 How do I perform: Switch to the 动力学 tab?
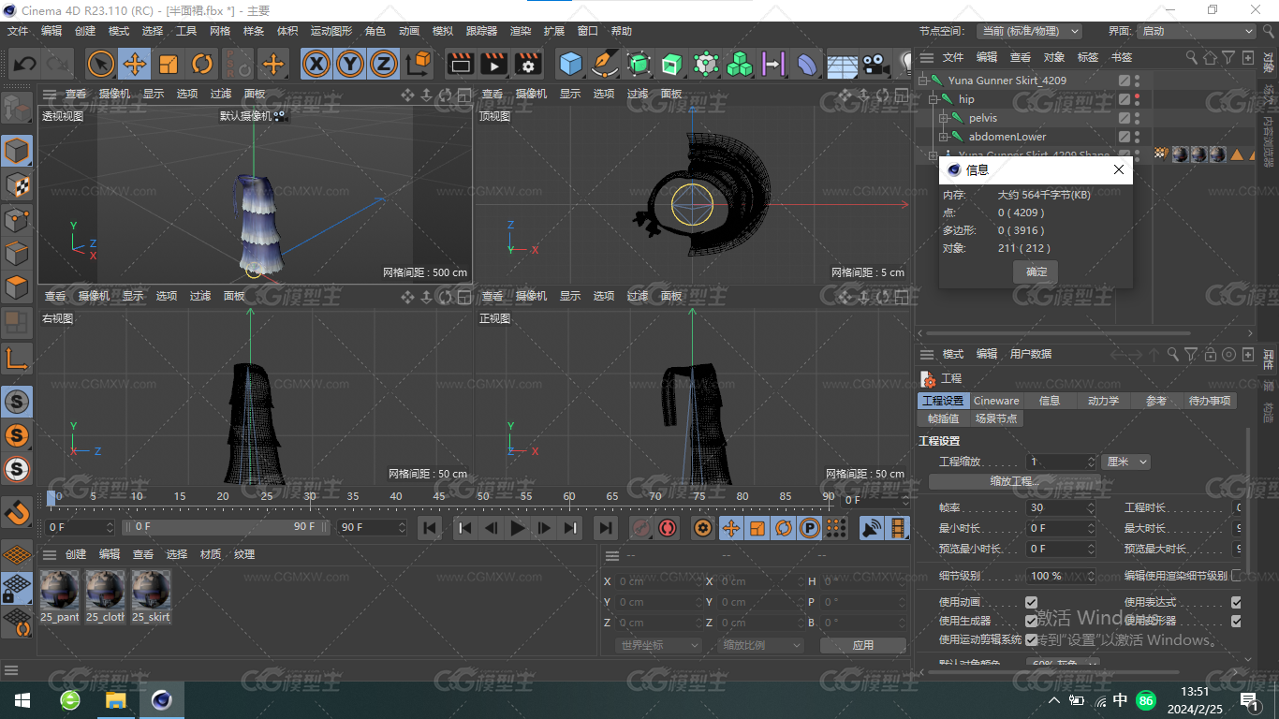[x=1103, y=401]
